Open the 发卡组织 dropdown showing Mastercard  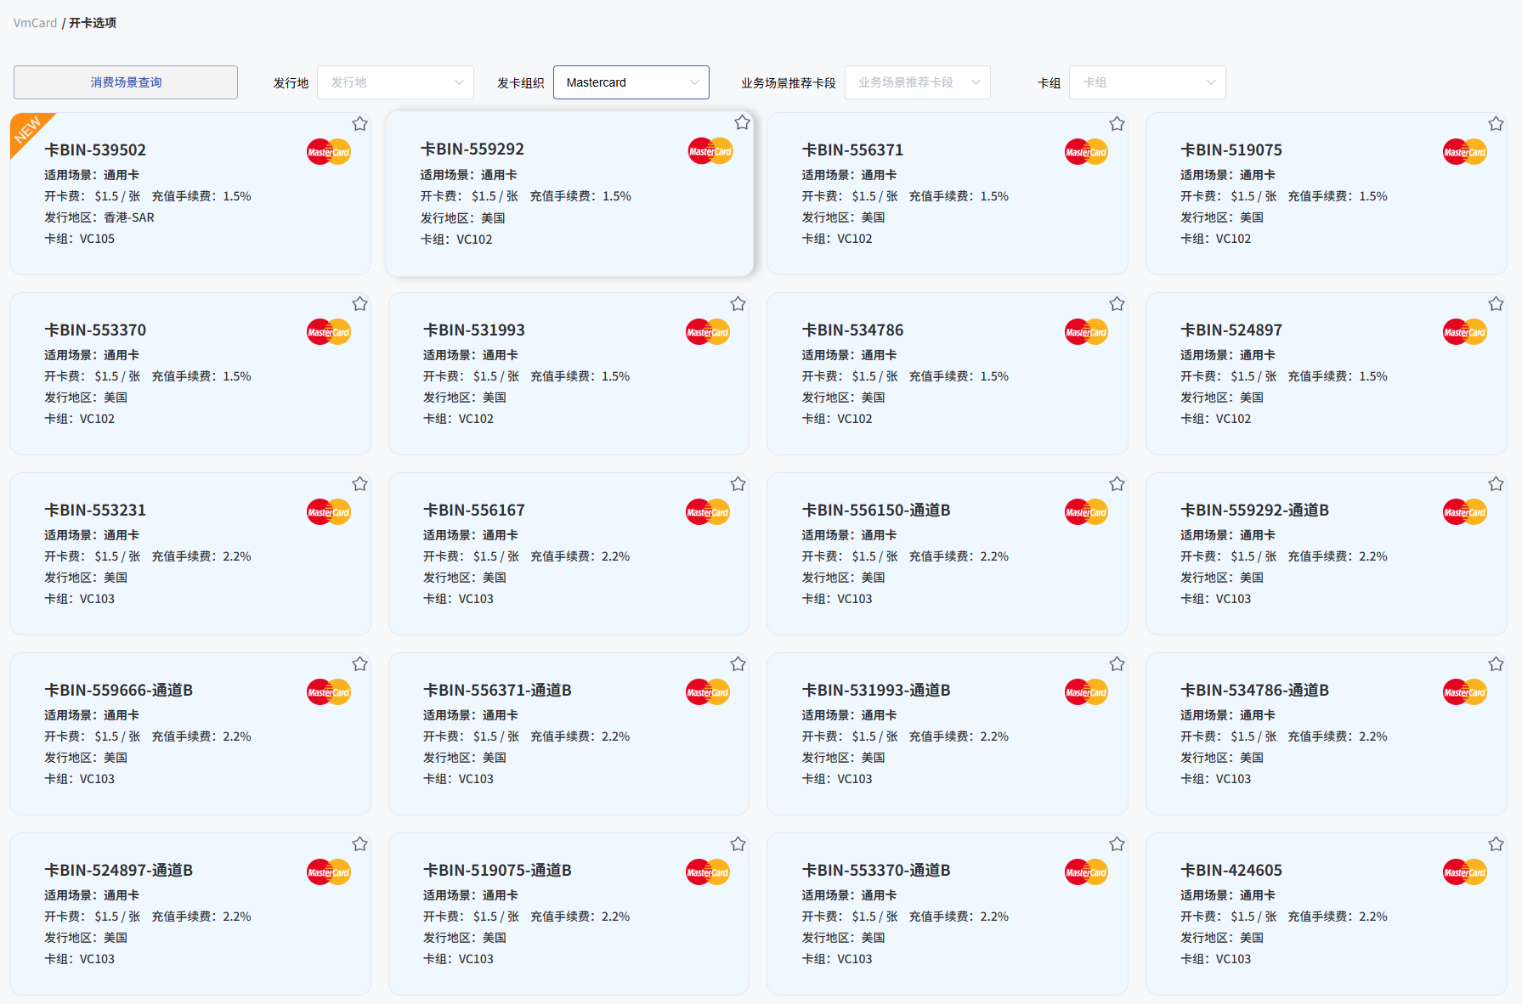pos(631,82)
